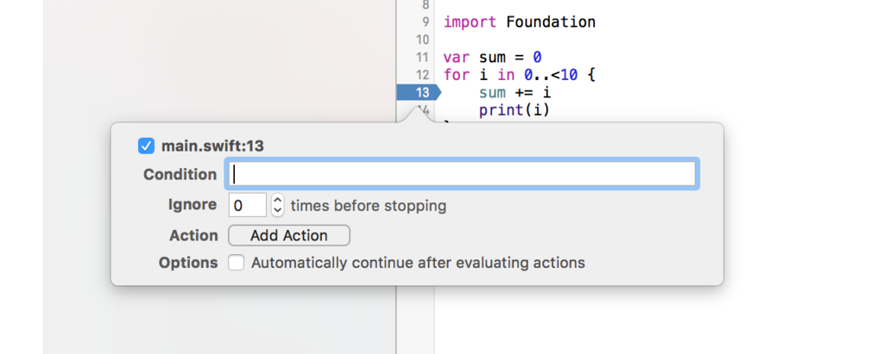Click the for i in 0..<10 code line
884x354 pixels.
(x=519, y=75)
